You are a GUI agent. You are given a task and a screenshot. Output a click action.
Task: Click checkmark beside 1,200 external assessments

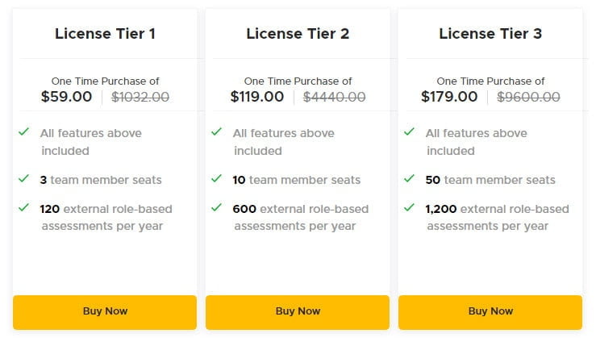click(x=409, y=207)
